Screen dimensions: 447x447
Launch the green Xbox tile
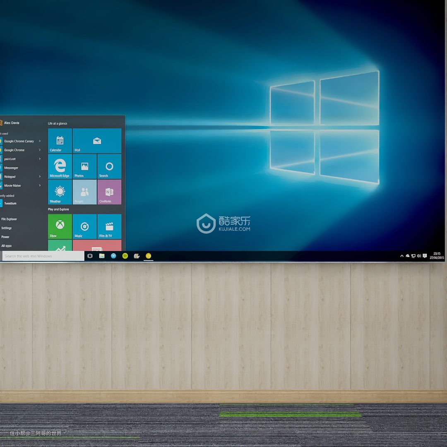click(60, 226)
